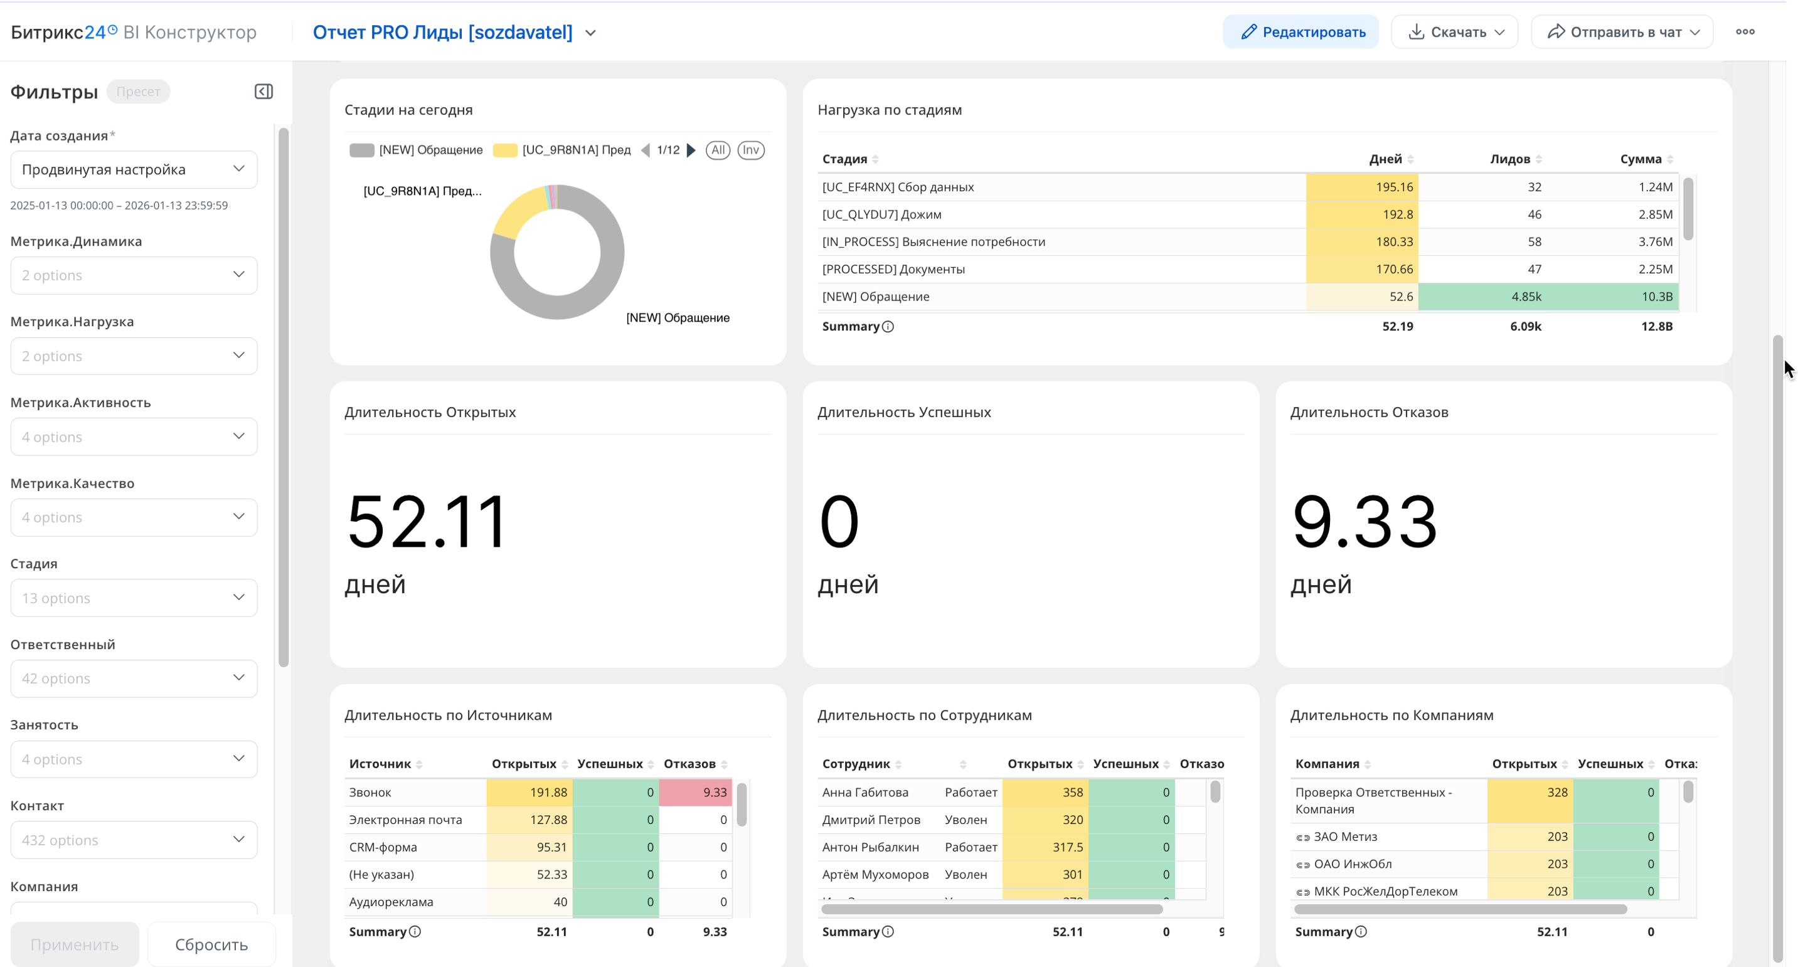Click the Сбросить reset button
Image resolution: width=1798 pixels, height=967 pixels.
point(211,944)
